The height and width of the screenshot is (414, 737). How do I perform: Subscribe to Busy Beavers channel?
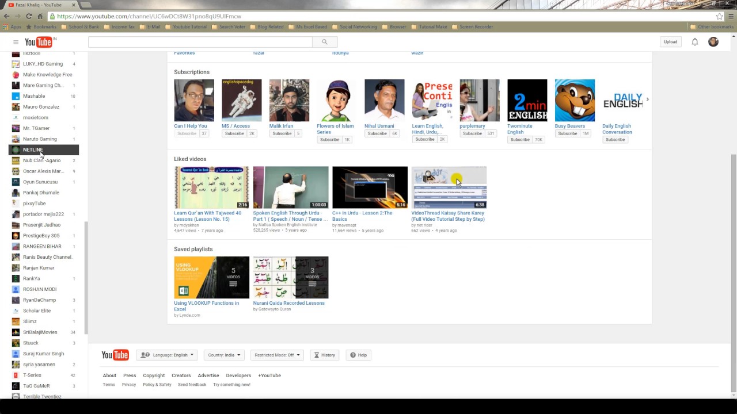pyautogui.click(x=567, y=133)
